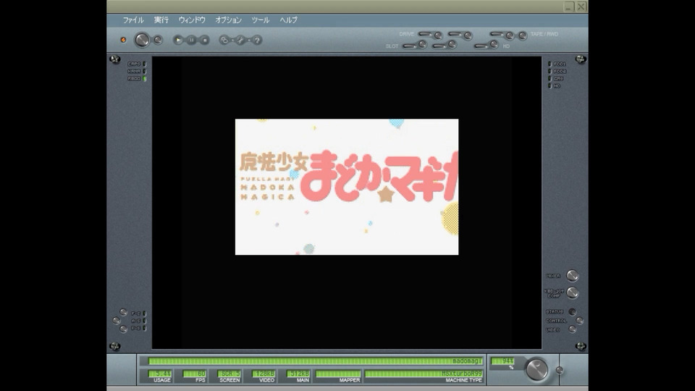Screen dimensions: 695x391
Task: Close the emulator window
Action: [x=581, y=7]
